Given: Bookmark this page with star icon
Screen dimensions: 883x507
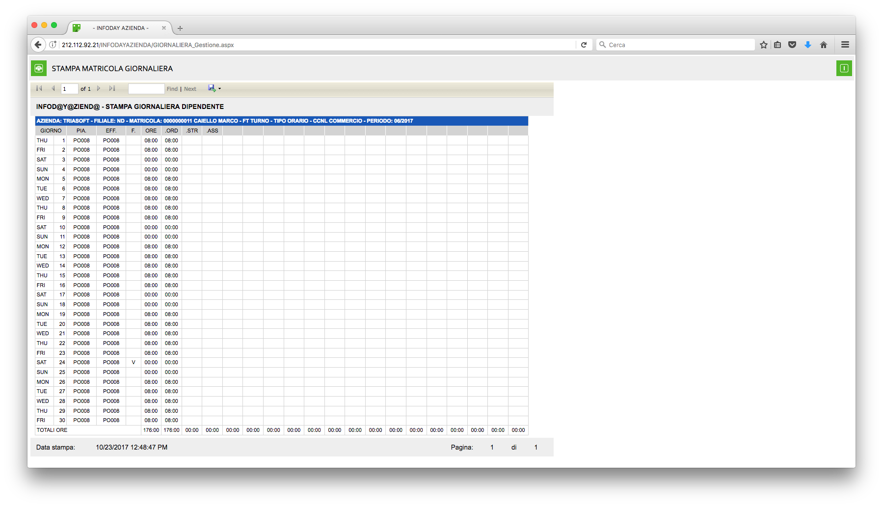Looking at the screenshot, I should pos(764,45).
